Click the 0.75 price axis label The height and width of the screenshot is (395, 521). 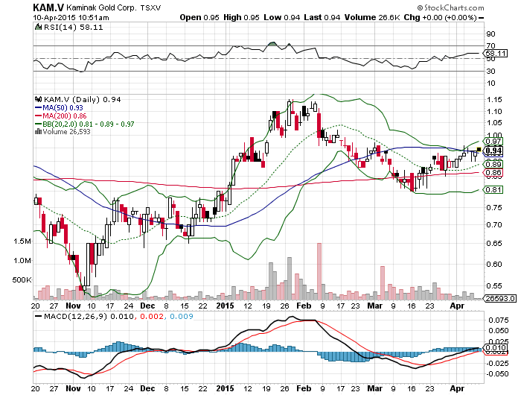pyautogui.click(x=494, y=208)
